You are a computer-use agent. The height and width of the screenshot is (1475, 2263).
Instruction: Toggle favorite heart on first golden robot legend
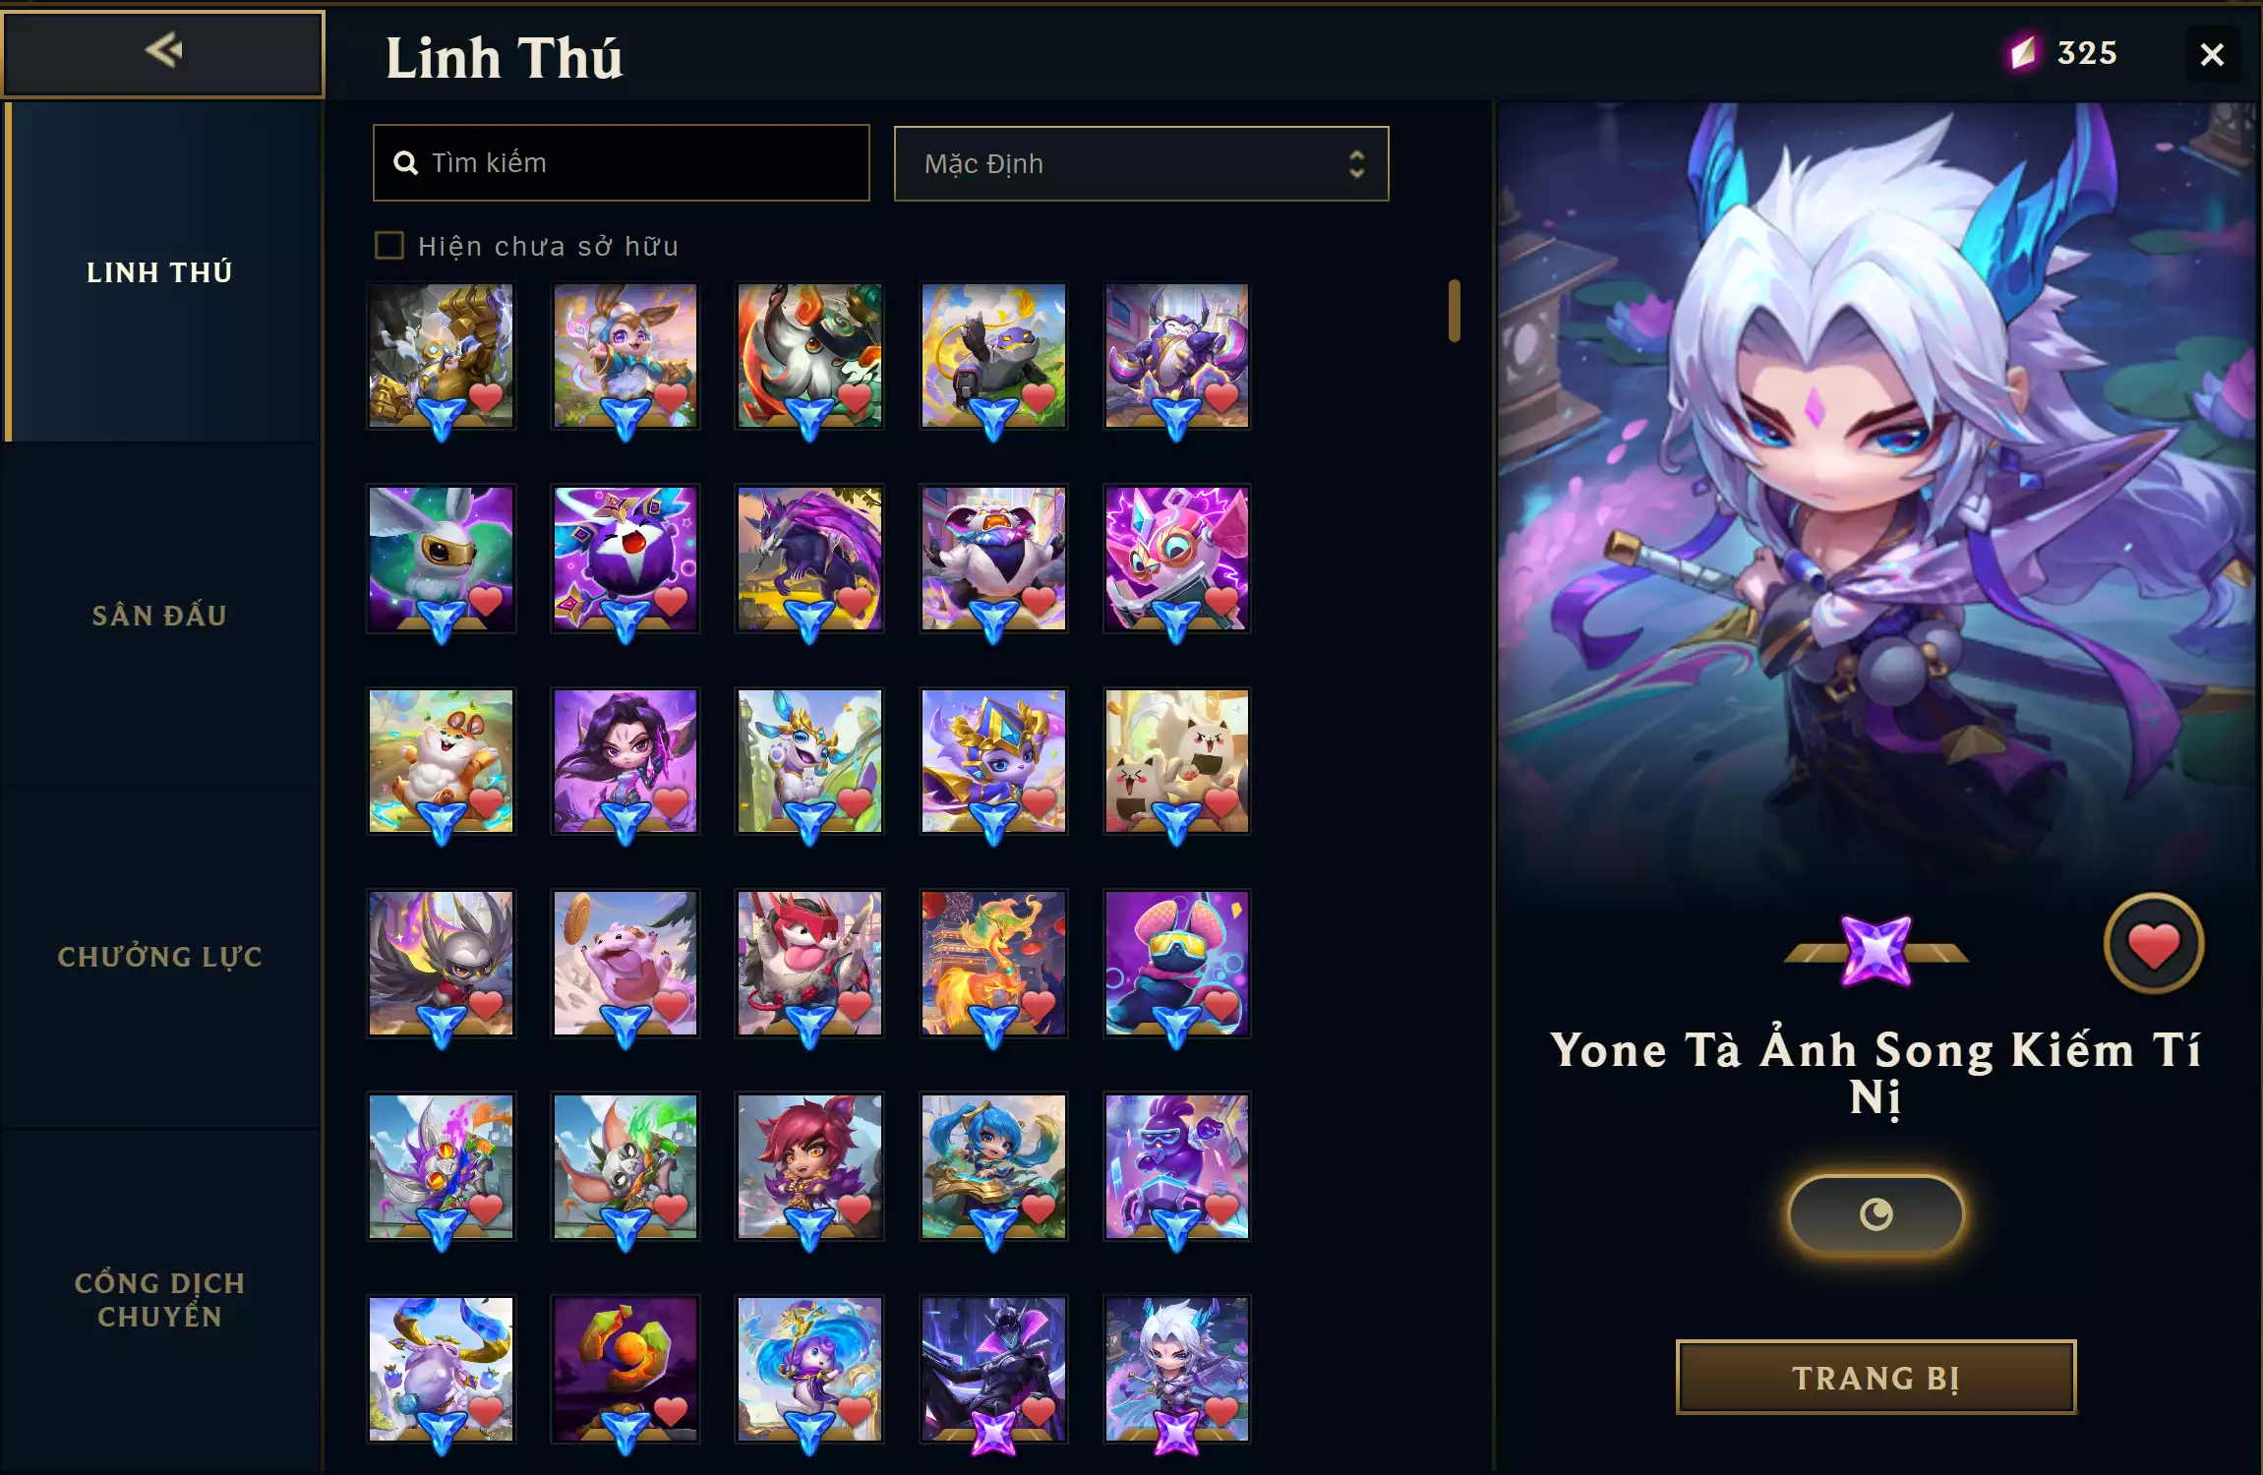[x=486, y=397]
